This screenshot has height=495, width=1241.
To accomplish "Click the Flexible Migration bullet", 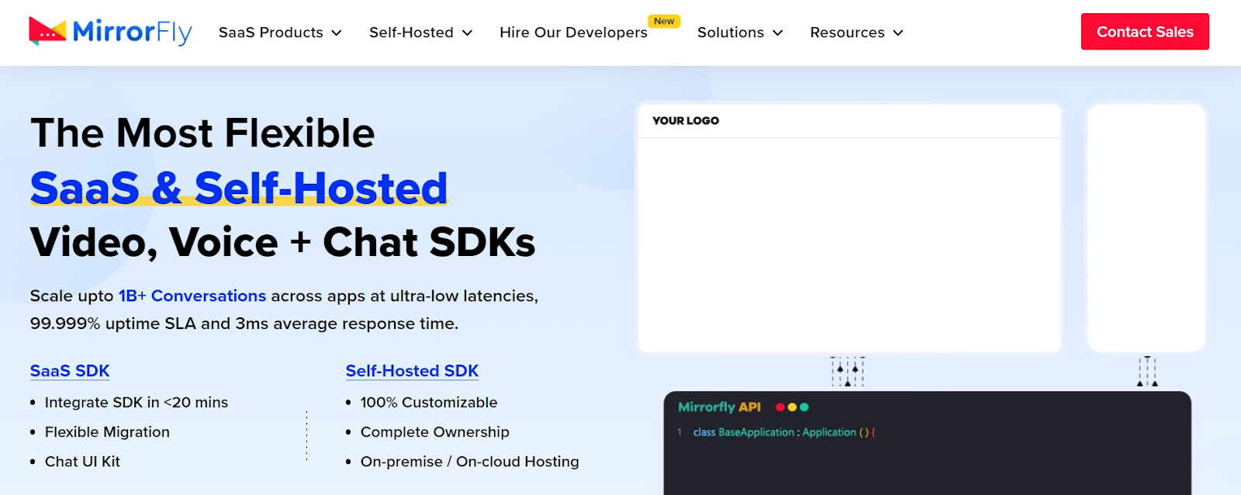I will (x=107, y=431).
